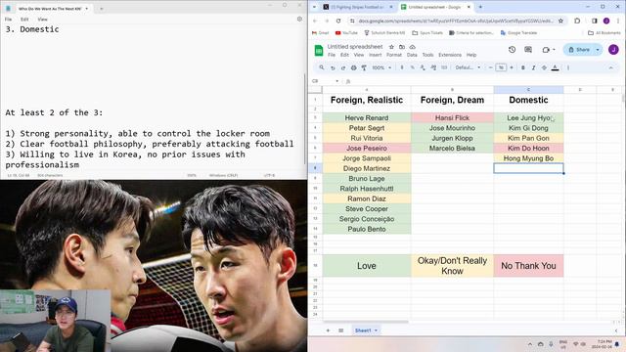Switch to the first Chrome tab
Viewport: 626px width, 352px height.
[358, 7]
